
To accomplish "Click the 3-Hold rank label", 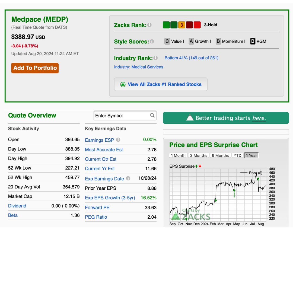I will (211, 25).
